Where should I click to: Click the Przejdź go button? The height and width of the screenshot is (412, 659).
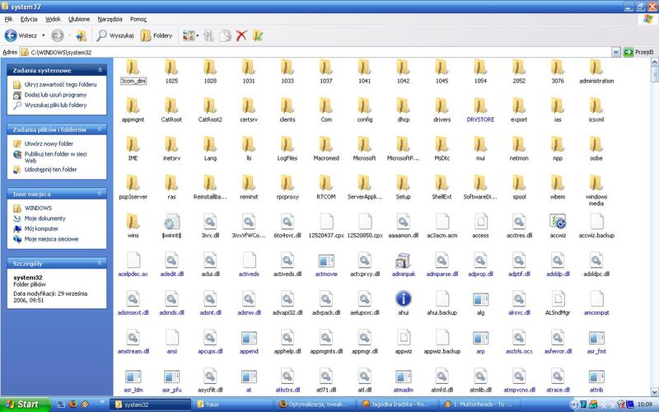coord(639,52)
